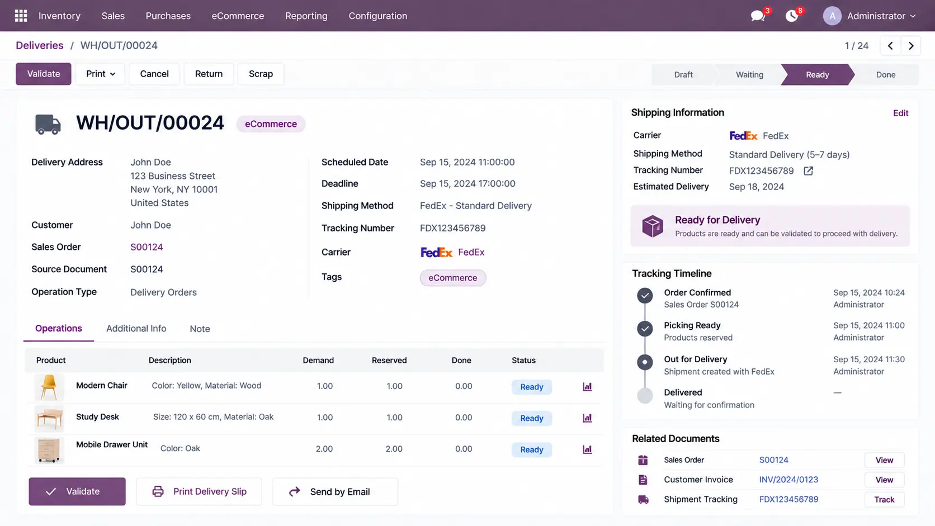935x526 pixels.
Task: Click the bottom Validate button with checkmark
Action: [77, 491]
